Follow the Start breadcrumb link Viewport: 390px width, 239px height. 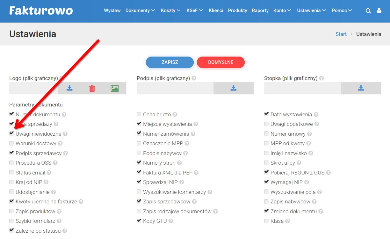[x=341, y=34]
